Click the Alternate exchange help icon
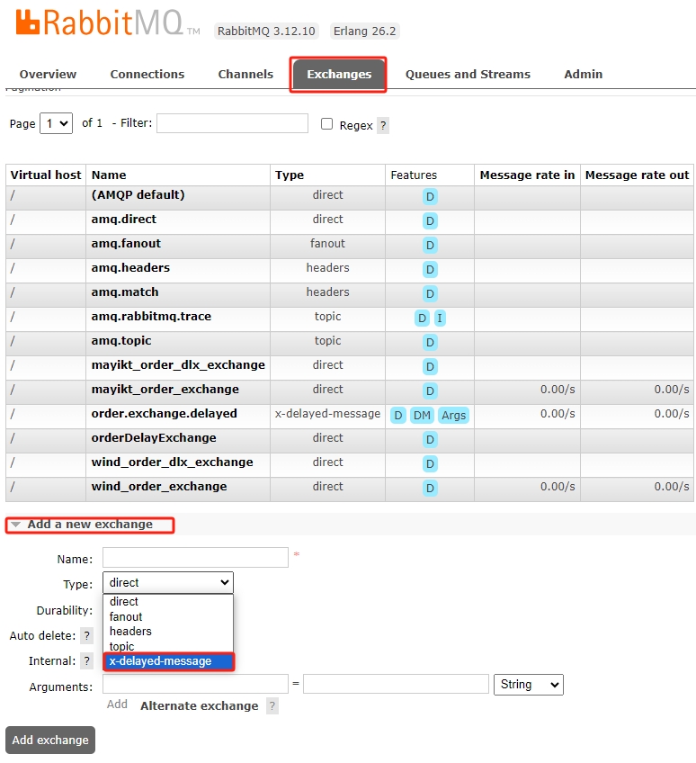The image size is (696, 763). (x=272, y=706)
